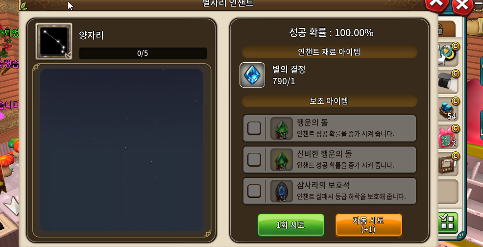Open the sun and moon sidebar icon

tap(449, 53)
